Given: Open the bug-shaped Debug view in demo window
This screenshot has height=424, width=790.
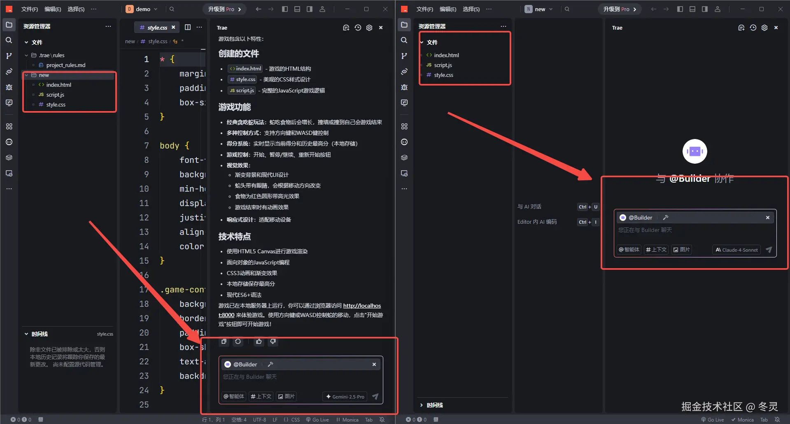Looking at the screenshot, I should click(x=9, y=87).
